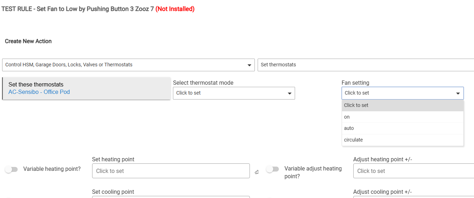474x198 pixels.
Task: Click the arrow on the action category dropdown
Action: click(250, 65)
